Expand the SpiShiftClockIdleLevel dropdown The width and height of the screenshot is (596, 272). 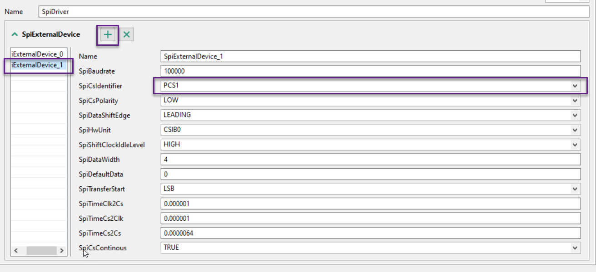click(x=575, y=145)
